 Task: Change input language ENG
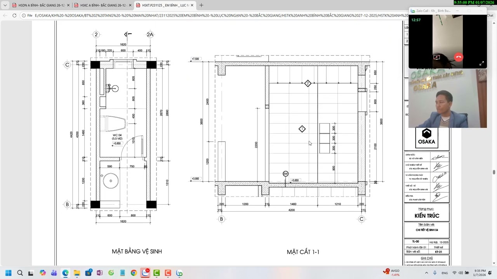(445, 273)
